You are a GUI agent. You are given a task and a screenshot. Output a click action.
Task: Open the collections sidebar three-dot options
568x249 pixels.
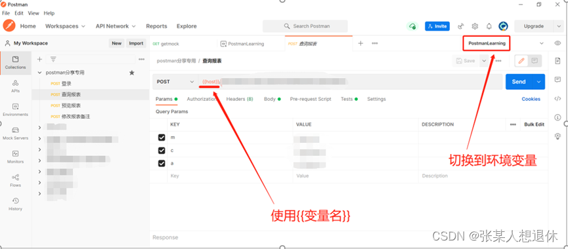coord(142,59)
